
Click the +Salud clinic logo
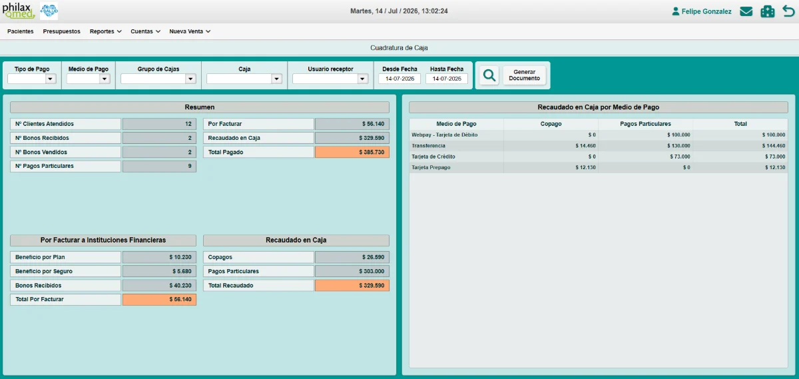coord(49,11)
